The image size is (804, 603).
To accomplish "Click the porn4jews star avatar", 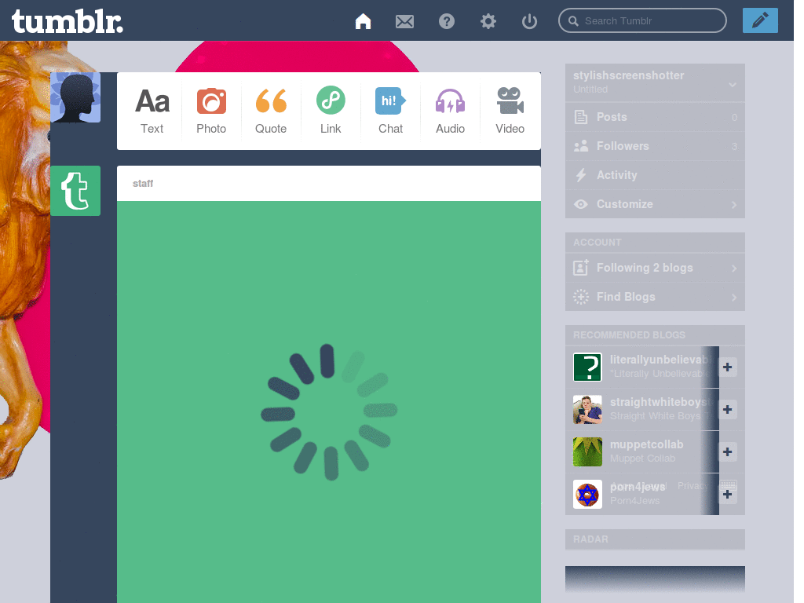I will tap(587, 495).
